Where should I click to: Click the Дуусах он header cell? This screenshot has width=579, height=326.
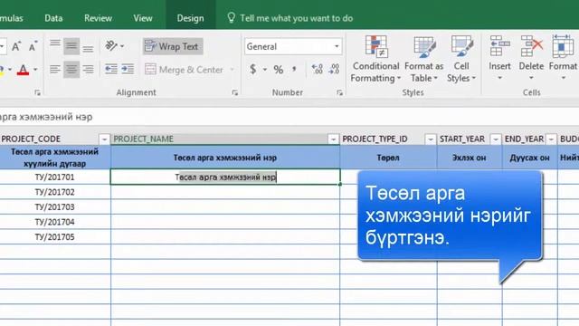click(529, 158)
